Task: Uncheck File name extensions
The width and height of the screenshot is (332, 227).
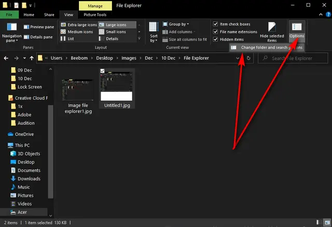Action: point(215,32)
